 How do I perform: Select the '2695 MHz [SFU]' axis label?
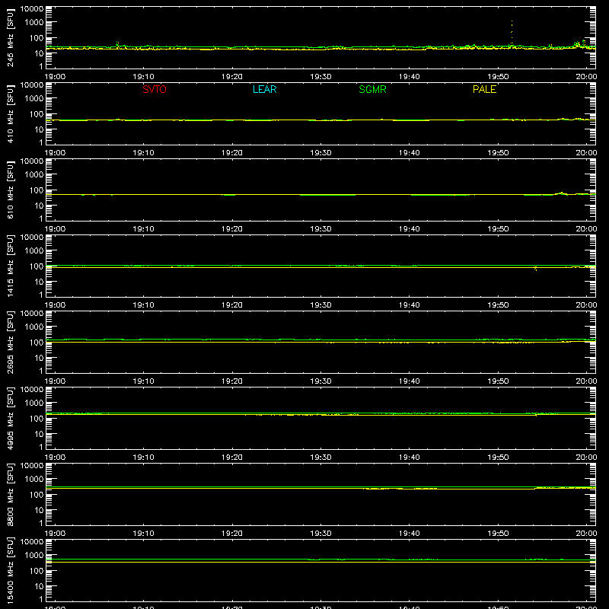(10, 342)
